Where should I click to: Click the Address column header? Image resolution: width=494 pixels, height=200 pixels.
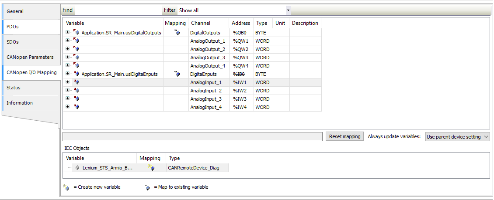241,23
